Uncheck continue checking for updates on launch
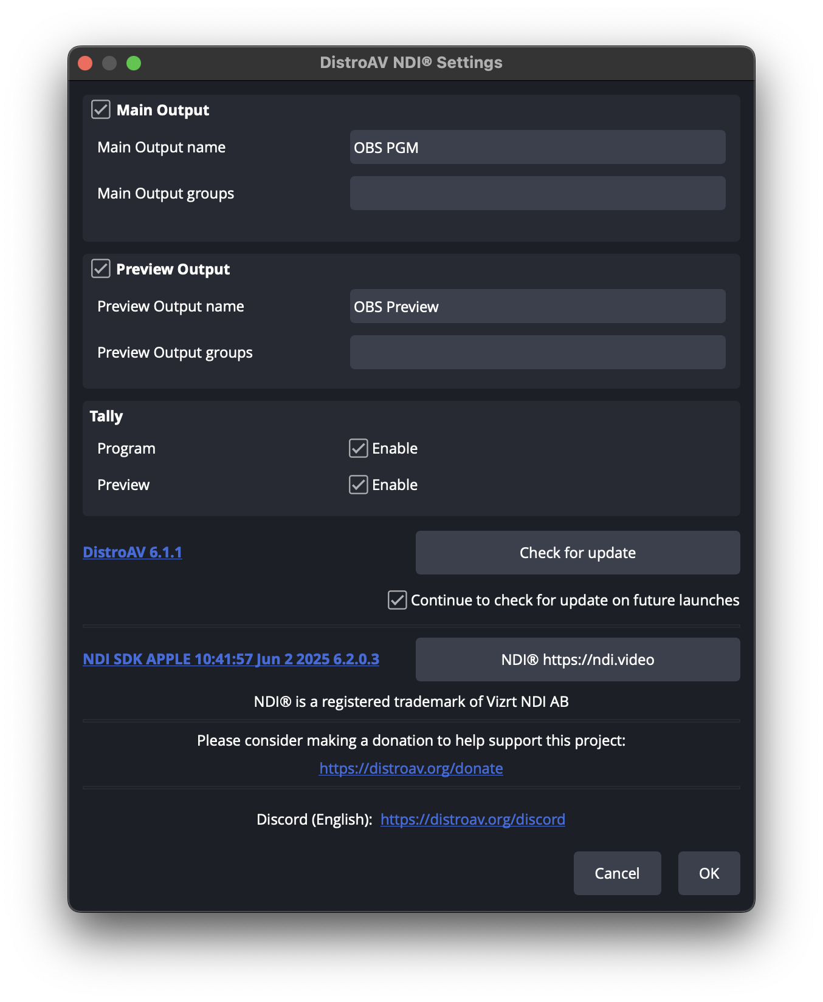823x1002 pixels. click(398, 600)
